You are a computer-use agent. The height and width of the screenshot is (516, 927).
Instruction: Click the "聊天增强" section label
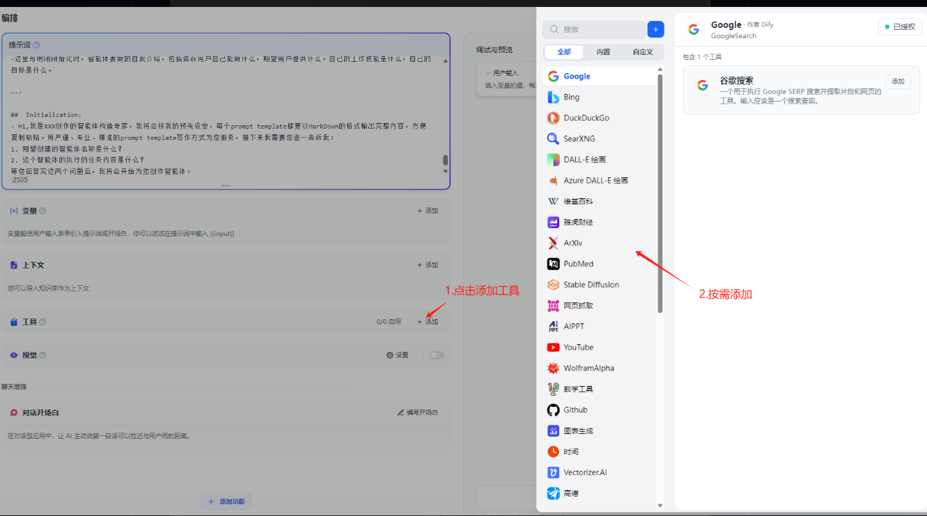pyautogui.click(x=14, y=387)
